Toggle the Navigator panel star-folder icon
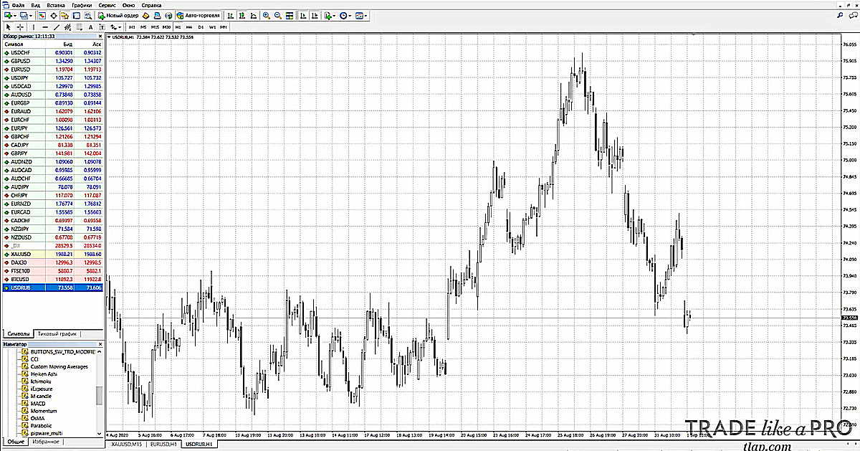 coord(65,15)
